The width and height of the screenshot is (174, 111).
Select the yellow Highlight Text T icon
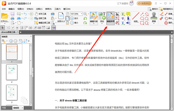point(123,14)
